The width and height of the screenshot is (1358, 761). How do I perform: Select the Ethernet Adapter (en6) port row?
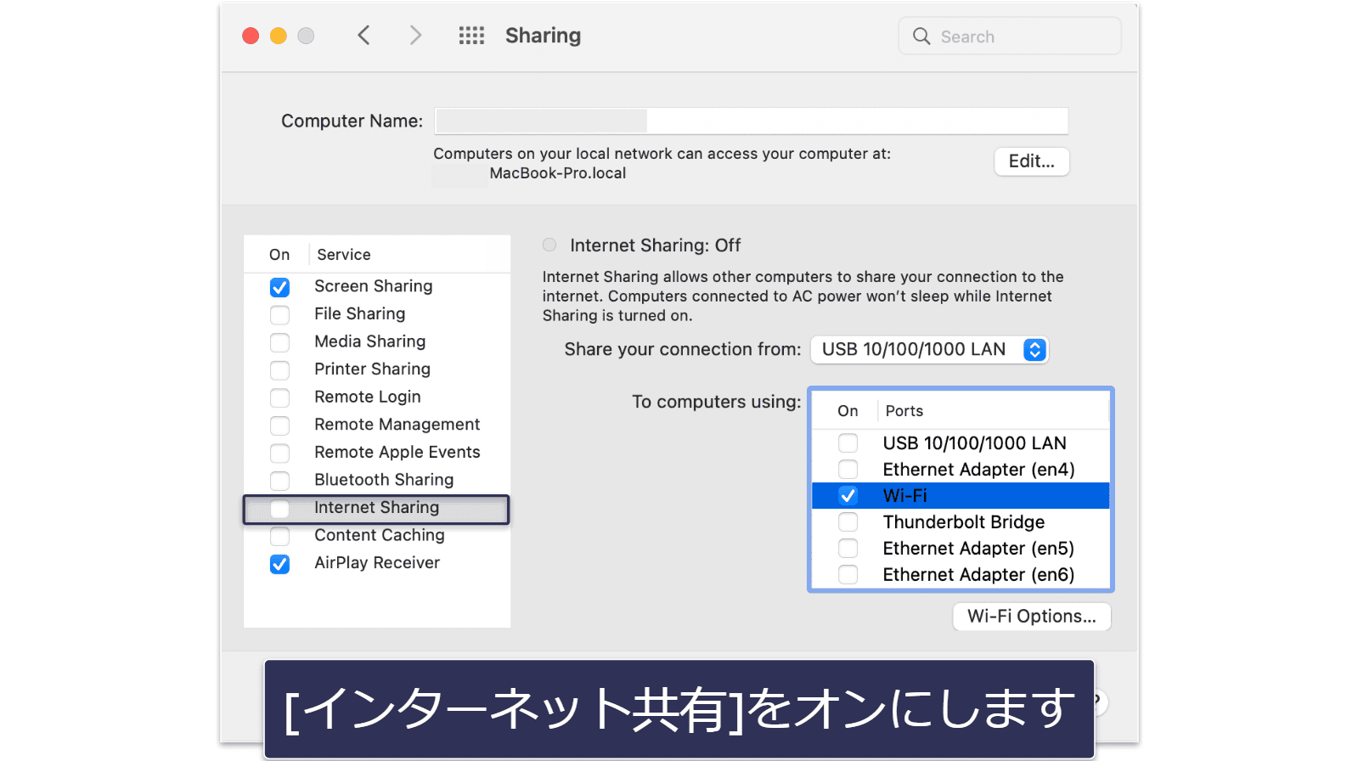pyautogui.click(x=961, y=575)
